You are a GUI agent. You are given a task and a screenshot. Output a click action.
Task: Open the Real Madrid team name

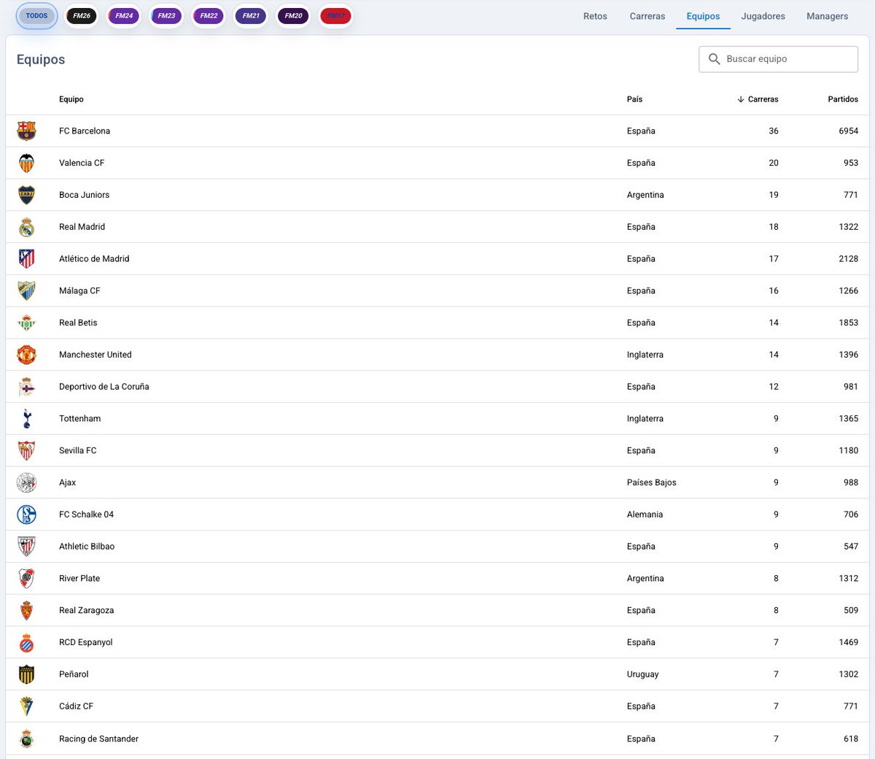[x=82, y=227]
